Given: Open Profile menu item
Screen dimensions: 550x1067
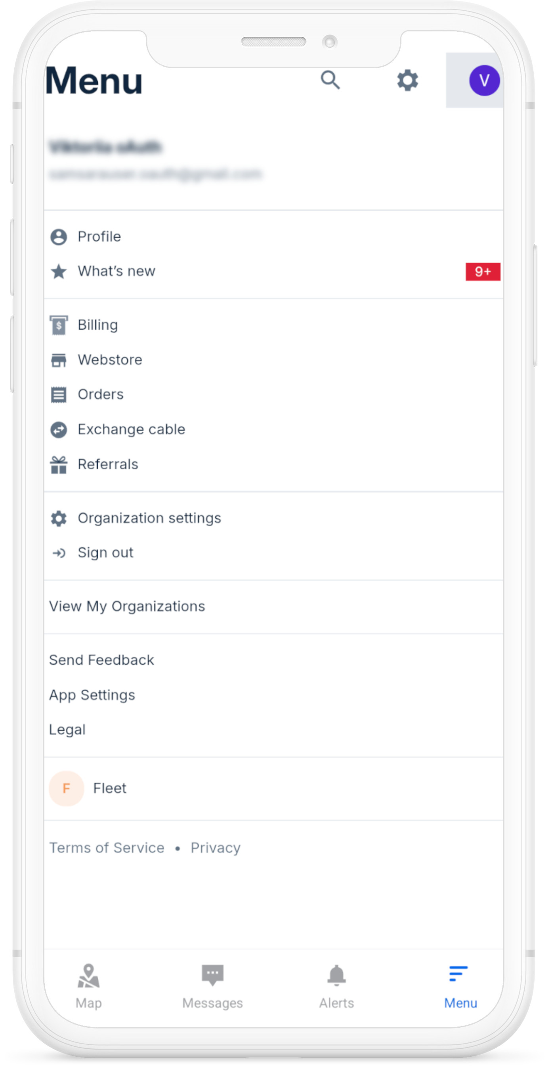Looking at the screenshot, I should [x=99, y=237].
